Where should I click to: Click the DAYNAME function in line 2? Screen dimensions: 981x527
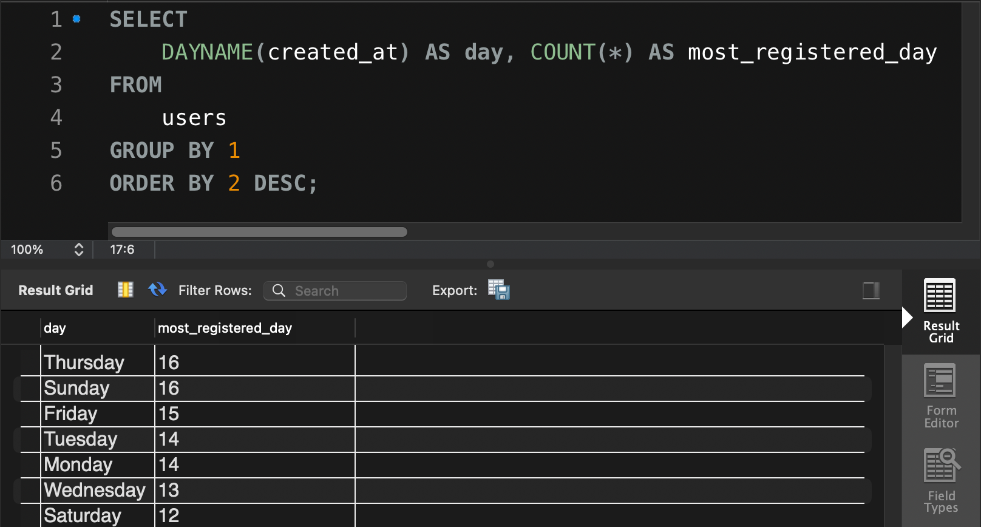pyautogui.click(x=207, y=52)
